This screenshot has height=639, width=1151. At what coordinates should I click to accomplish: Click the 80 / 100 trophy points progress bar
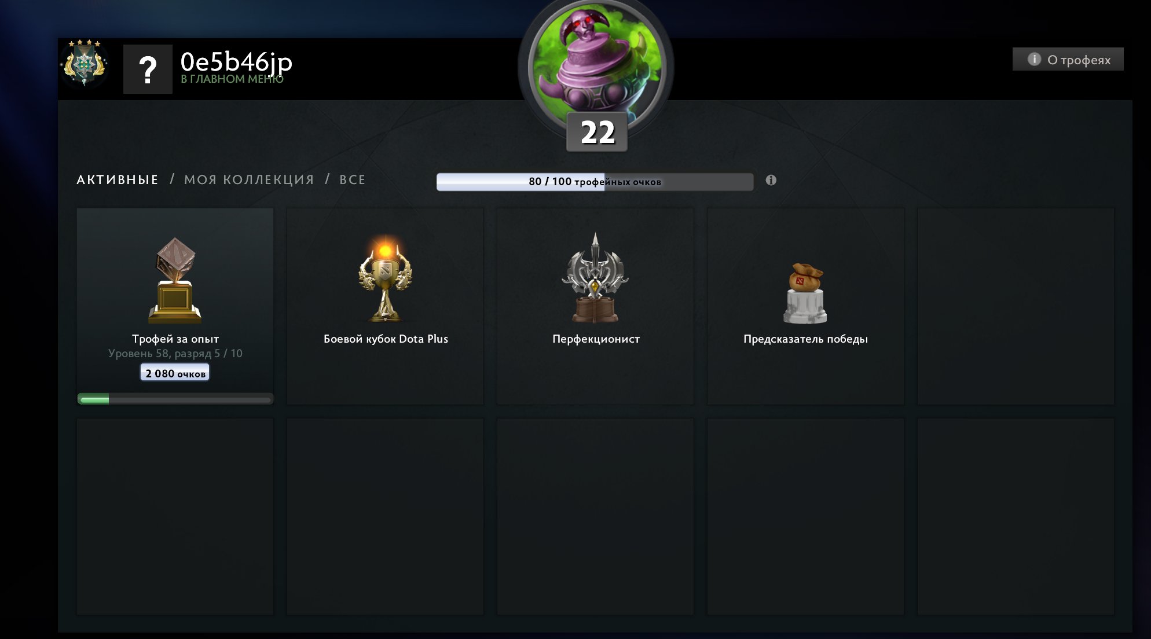click(x=595, y=182)
